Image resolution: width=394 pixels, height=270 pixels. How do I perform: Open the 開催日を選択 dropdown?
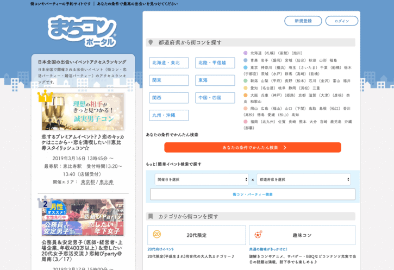point(202,179)
